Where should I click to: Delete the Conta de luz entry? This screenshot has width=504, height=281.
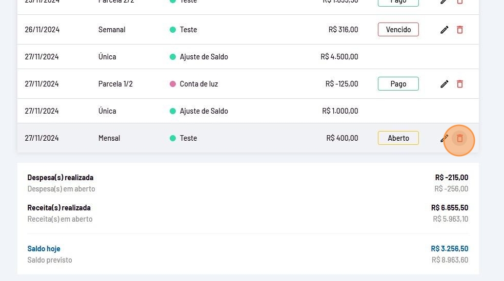[x=459, y=84]
